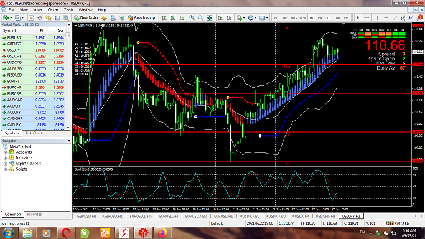Expand the Scripts tree node

[x=5, y=169]
